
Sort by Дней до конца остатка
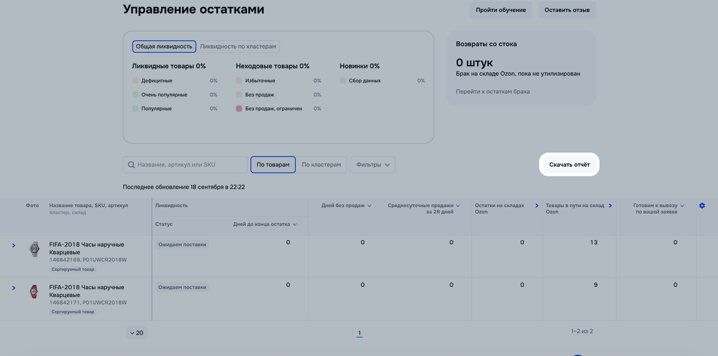[265, 225]
